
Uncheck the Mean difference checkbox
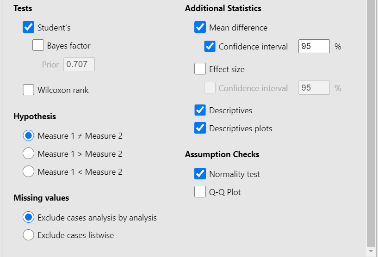[x=200, y=27]
